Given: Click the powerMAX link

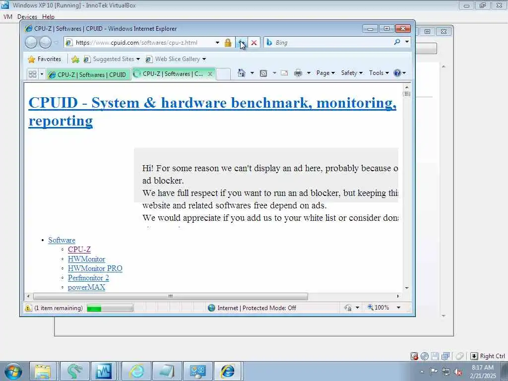Looking at the screenshot, I should coord(86,287).
